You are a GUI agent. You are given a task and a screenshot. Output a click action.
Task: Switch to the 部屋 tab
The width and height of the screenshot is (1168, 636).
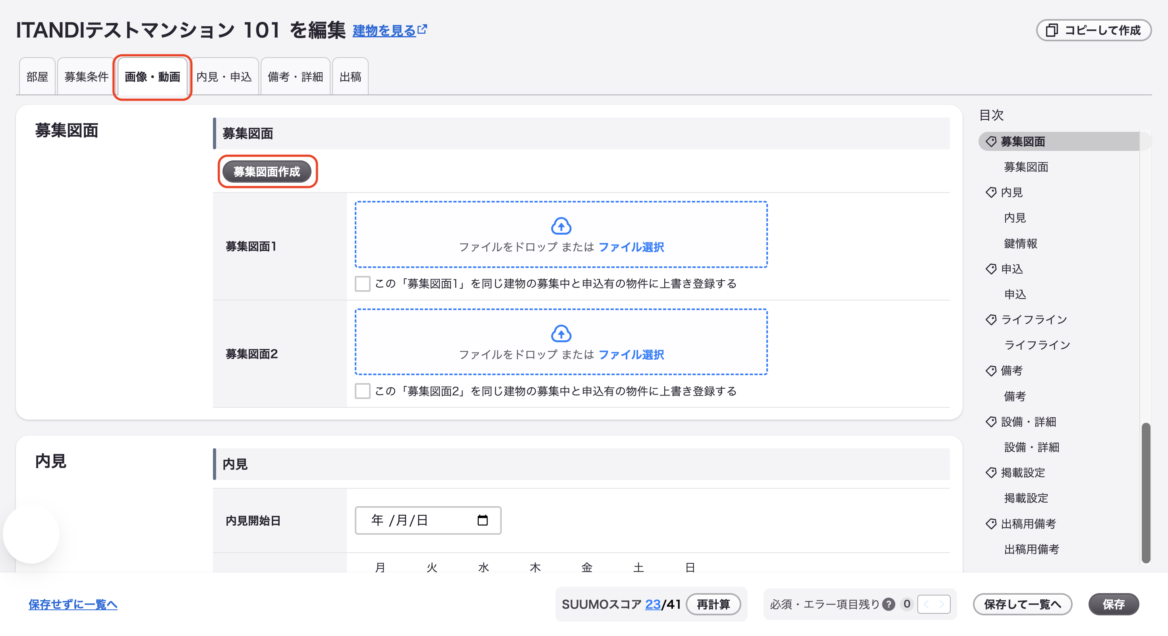(37, 77)
